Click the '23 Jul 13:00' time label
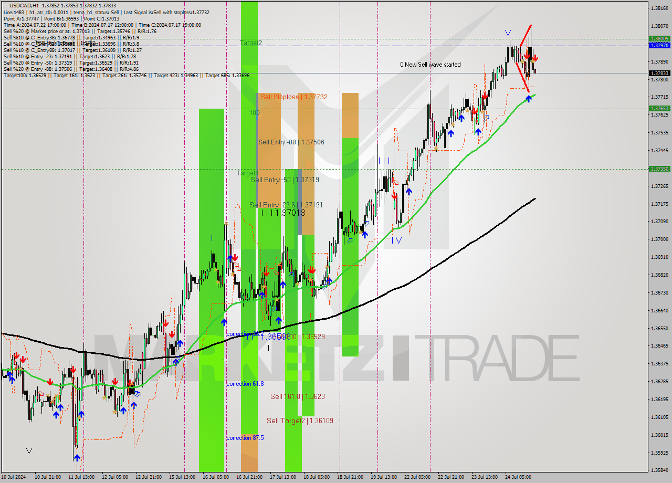Image resolution: width=672 pixels, height=483 pixels. coord(485,478)
